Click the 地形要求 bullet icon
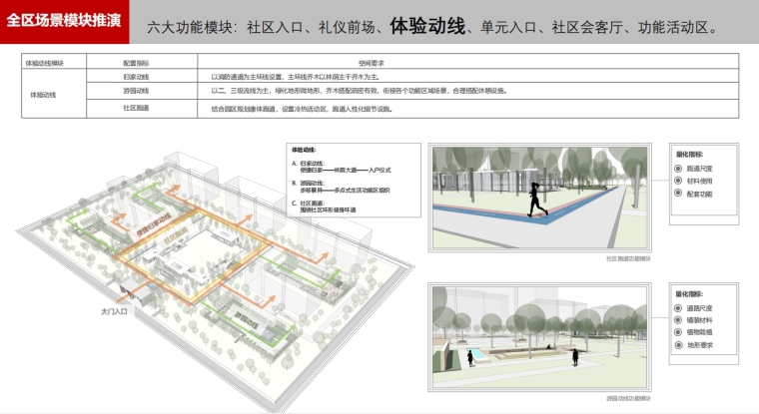The height and width of the screenshot is (414, 759). pos(678,345)
